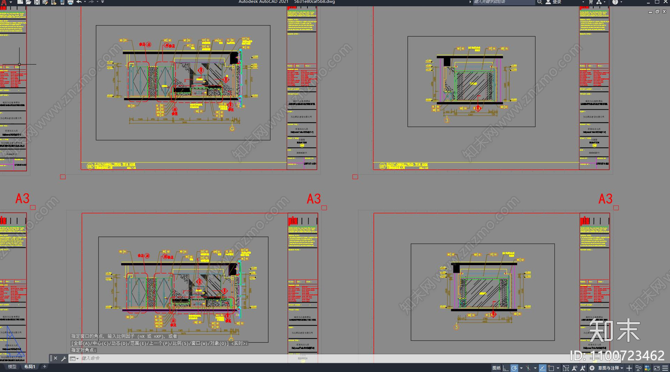670x372 pixels.
Task: Add a new layout with the plus tab
Action: 44,367
